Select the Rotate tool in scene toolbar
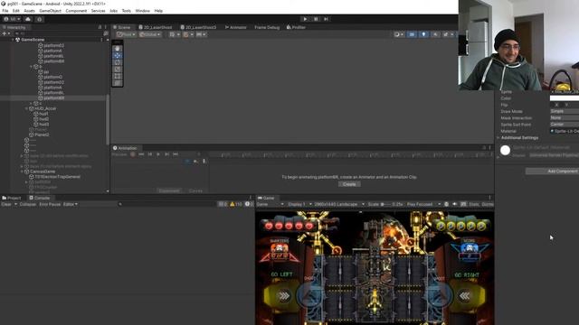 (118, 62)
